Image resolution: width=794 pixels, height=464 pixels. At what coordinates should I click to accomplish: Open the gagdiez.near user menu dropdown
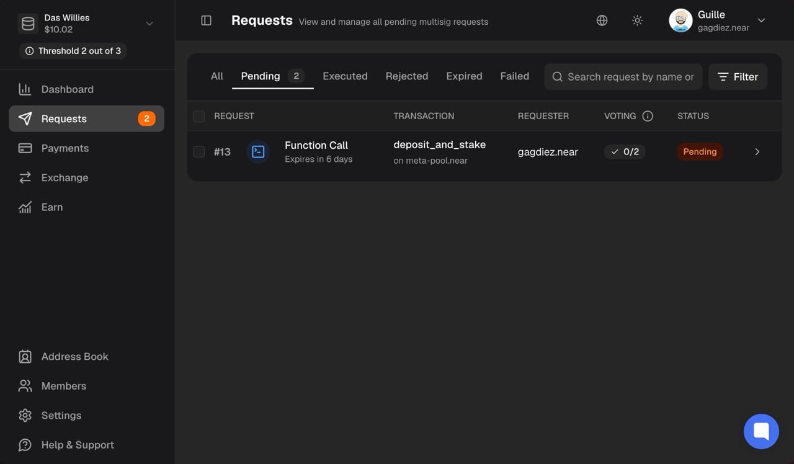coord(762,20)
